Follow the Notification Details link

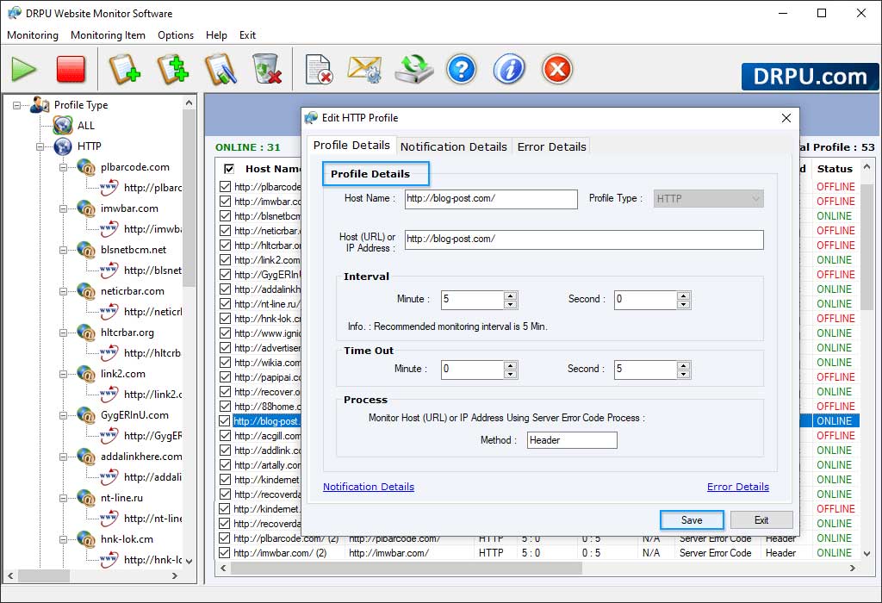click(x=369, y=487)
